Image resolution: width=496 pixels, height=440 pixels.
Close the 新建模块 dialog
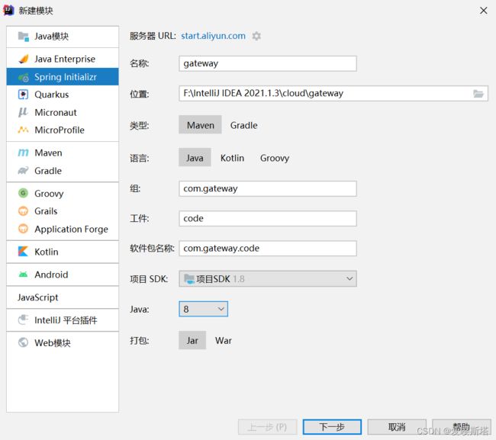(x=483, y=11)
